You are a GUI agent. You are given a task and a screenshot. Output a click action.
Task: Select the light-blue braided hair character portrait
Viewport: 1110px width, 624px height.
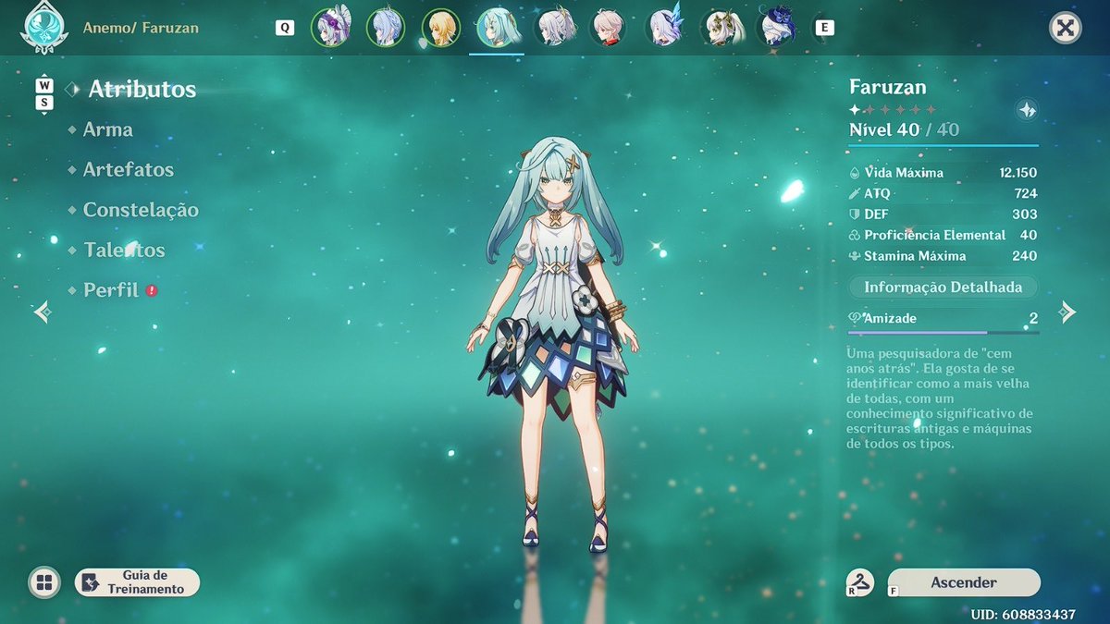pos(385,28)
